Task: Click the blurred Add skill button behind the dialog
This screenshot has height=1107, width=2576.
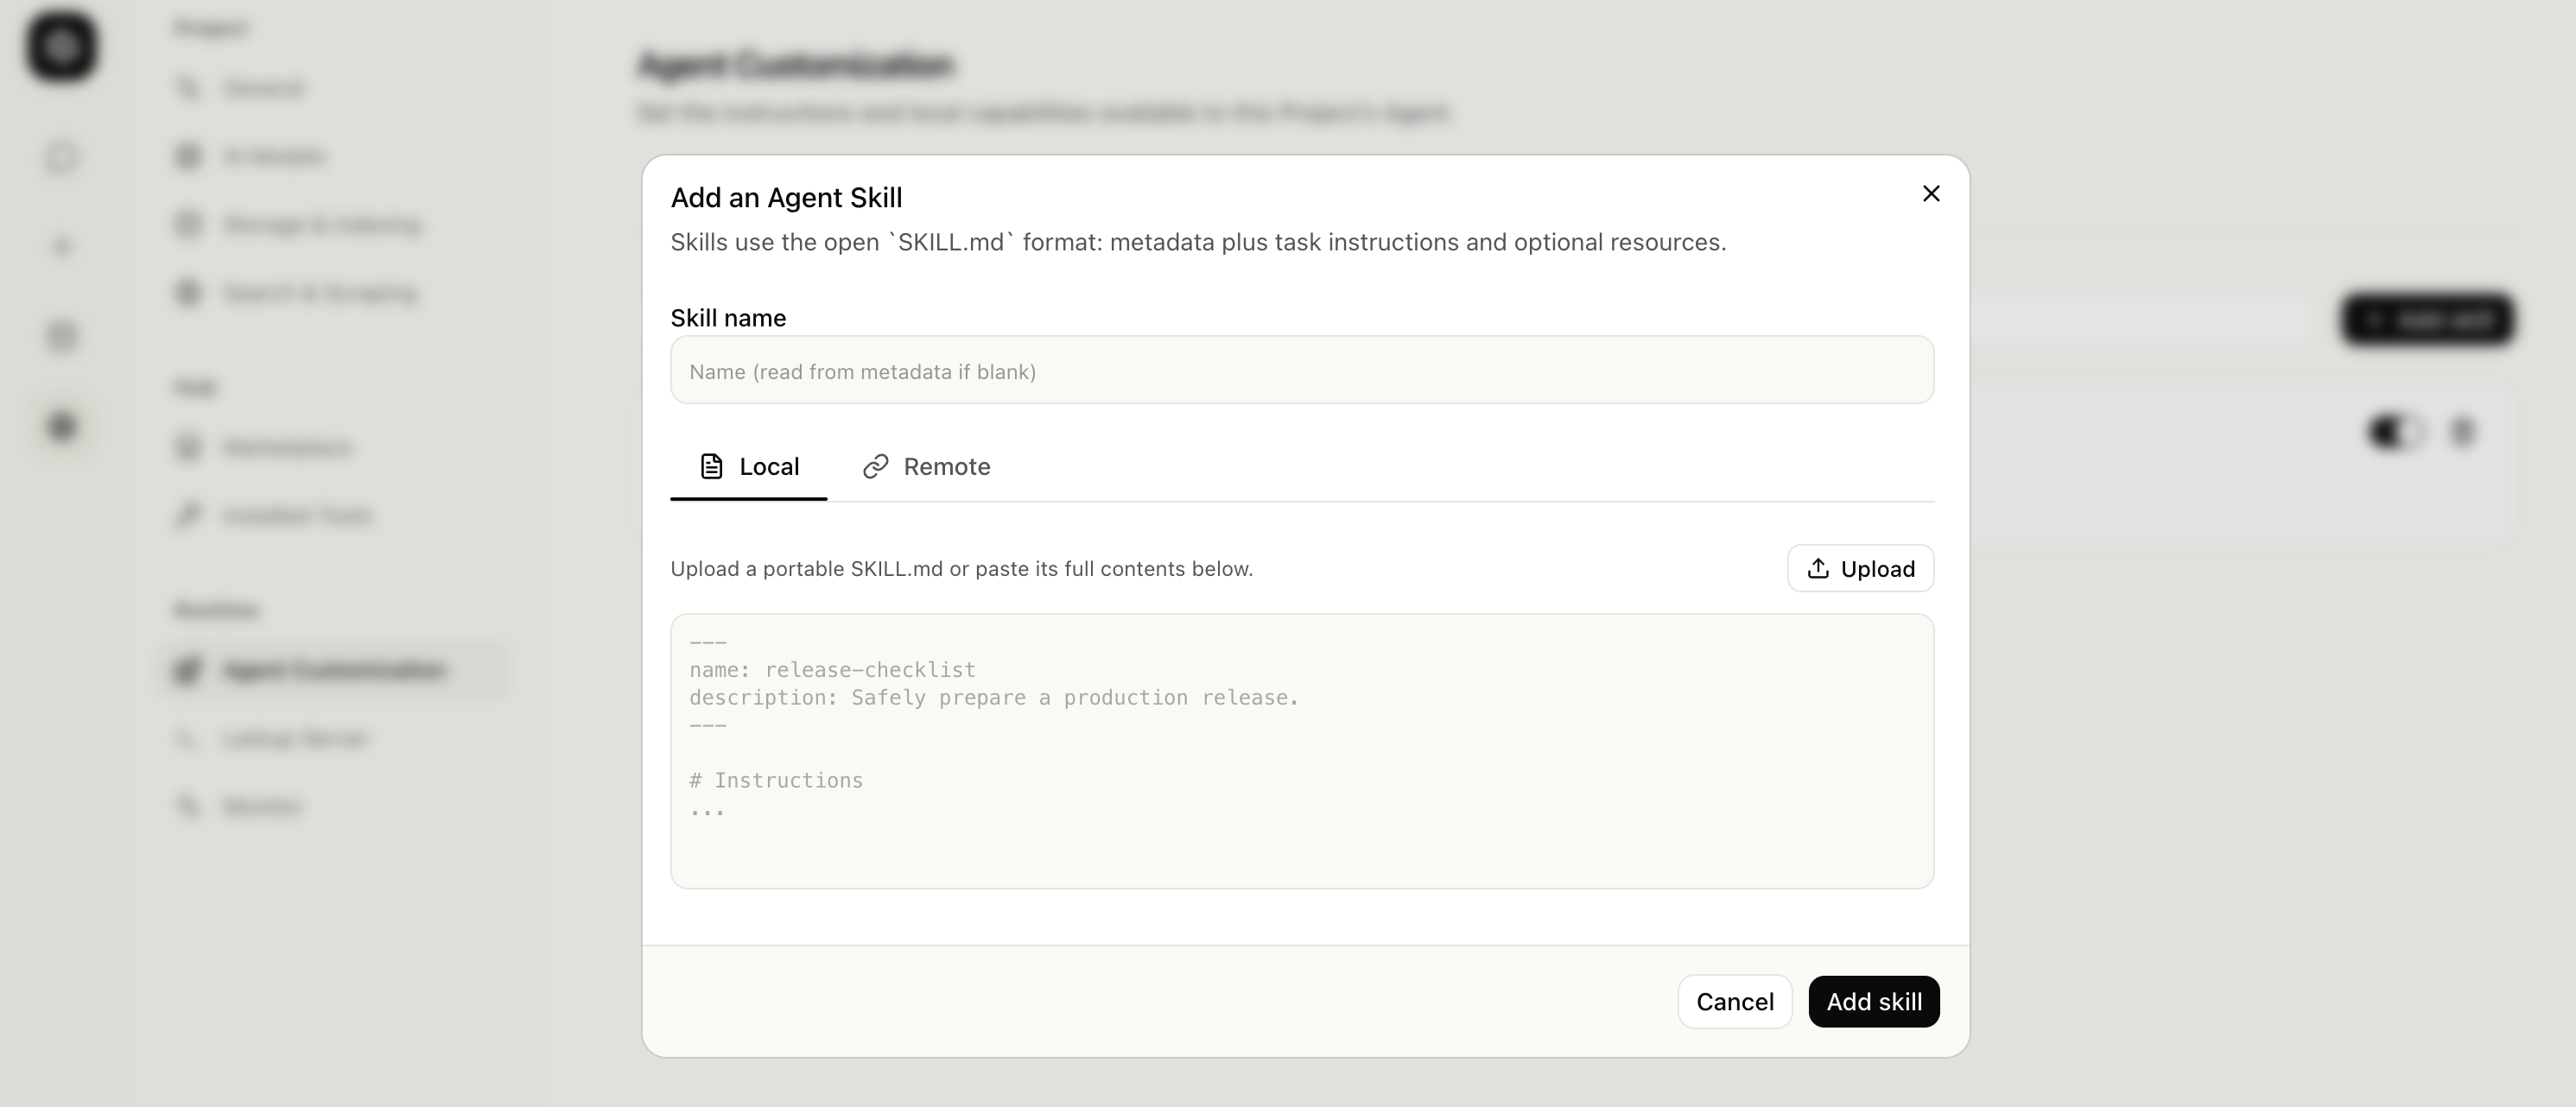Action: pyautogui.click(x=2428, y=320)
